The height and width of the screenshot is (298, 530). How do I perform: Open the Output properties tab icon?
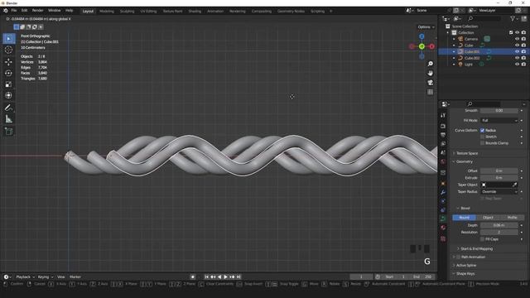(443, 135)
